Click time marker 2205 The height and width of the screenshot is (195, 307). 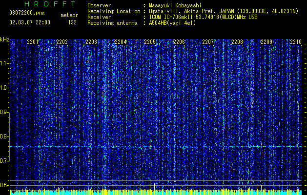click(150, 41)
